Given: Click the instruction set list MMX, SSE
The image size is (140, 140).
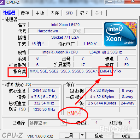Looking at the screenshot, I should (x=82, y=73).
